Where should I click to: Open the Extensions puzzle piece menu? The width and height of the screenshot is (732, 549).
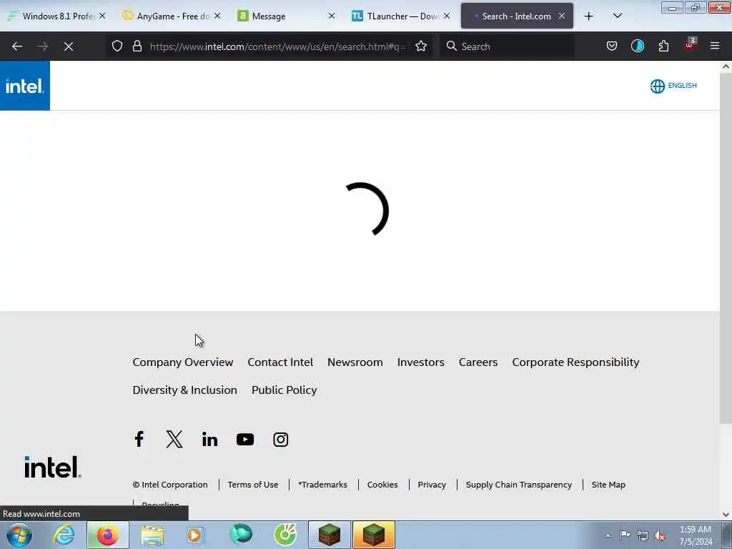pos(663,46)
